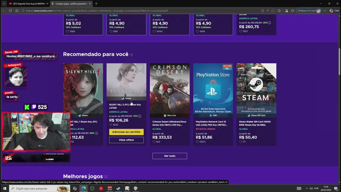Open Steam from the taskbar
This screenshot has height=192, width=341.
point(118,189)
